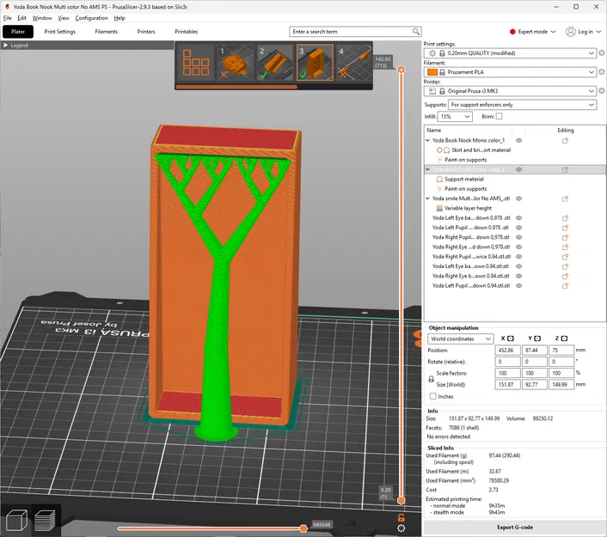
Task: Reset Y coordinate icon in manipulation
Action: click(x=537, y=339)
